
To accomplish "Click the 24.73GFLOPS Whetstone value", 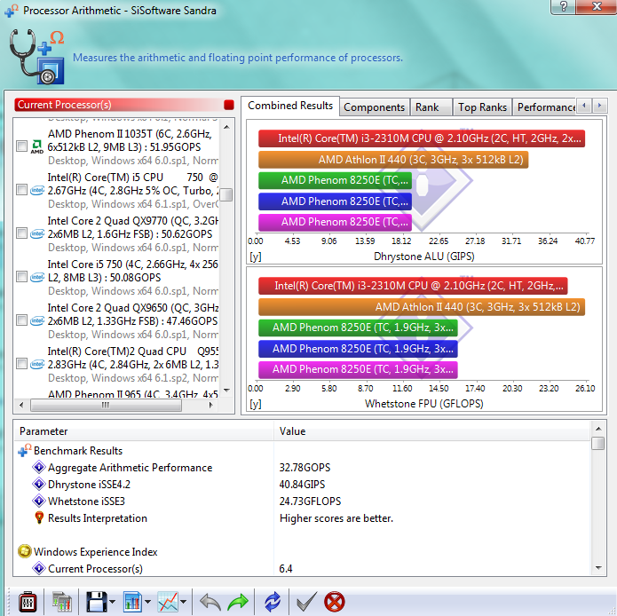I will click(x=310, y=501).
